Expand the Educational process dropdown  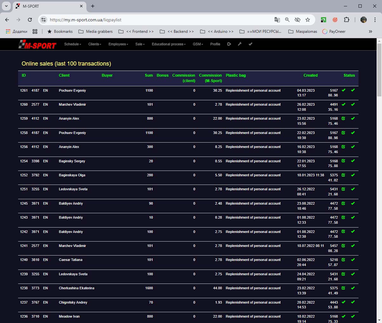pyautogui.click(x=169, y=44)
